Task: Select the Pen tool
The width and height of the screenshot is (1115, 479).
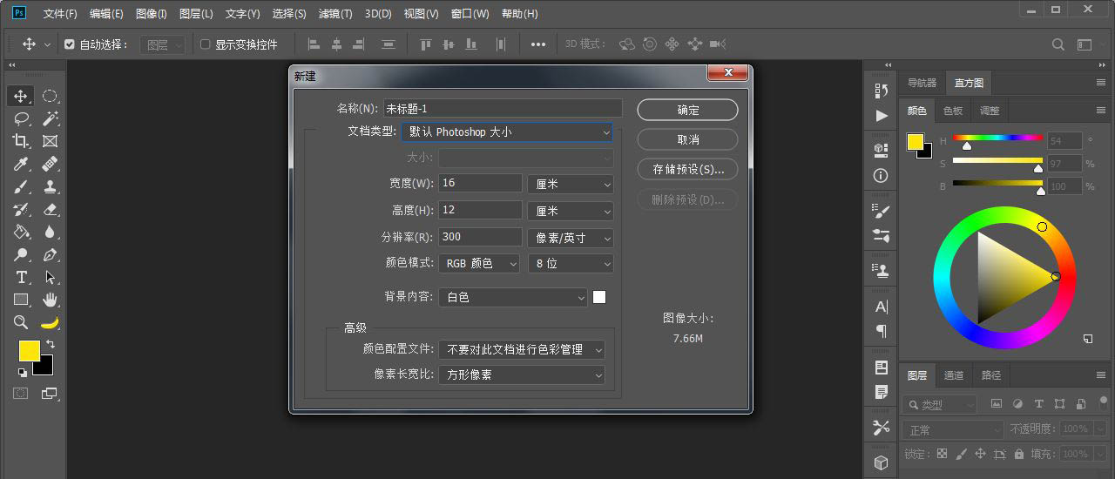Action: tap(50, 254)
